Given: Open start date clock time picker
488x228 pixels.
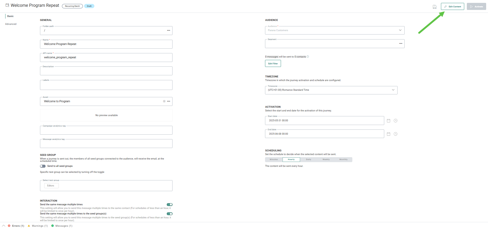Looking at the screenshot, I should [x=395, y=121].
